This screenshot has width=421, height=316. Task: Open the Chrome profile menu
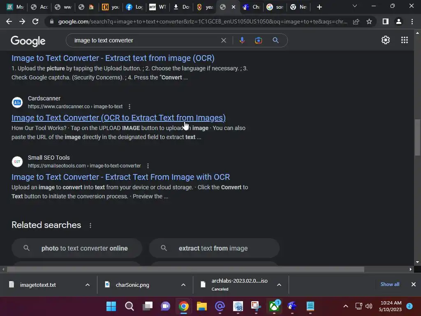pyautogui.click(x=399, y=21)
